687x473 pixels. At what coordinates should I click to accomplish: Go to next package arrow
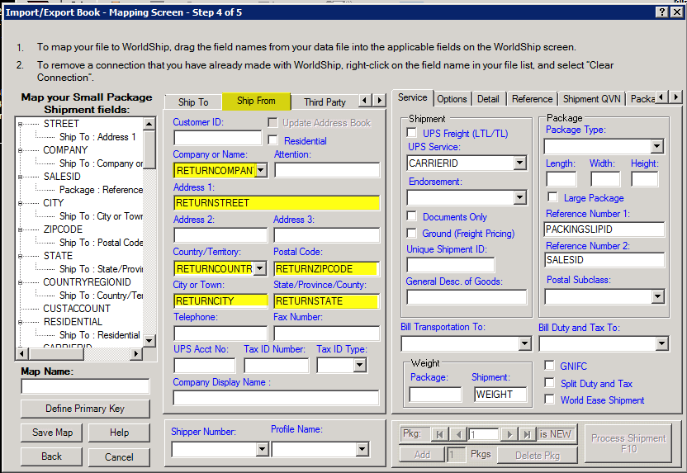[x=508, y=434]
